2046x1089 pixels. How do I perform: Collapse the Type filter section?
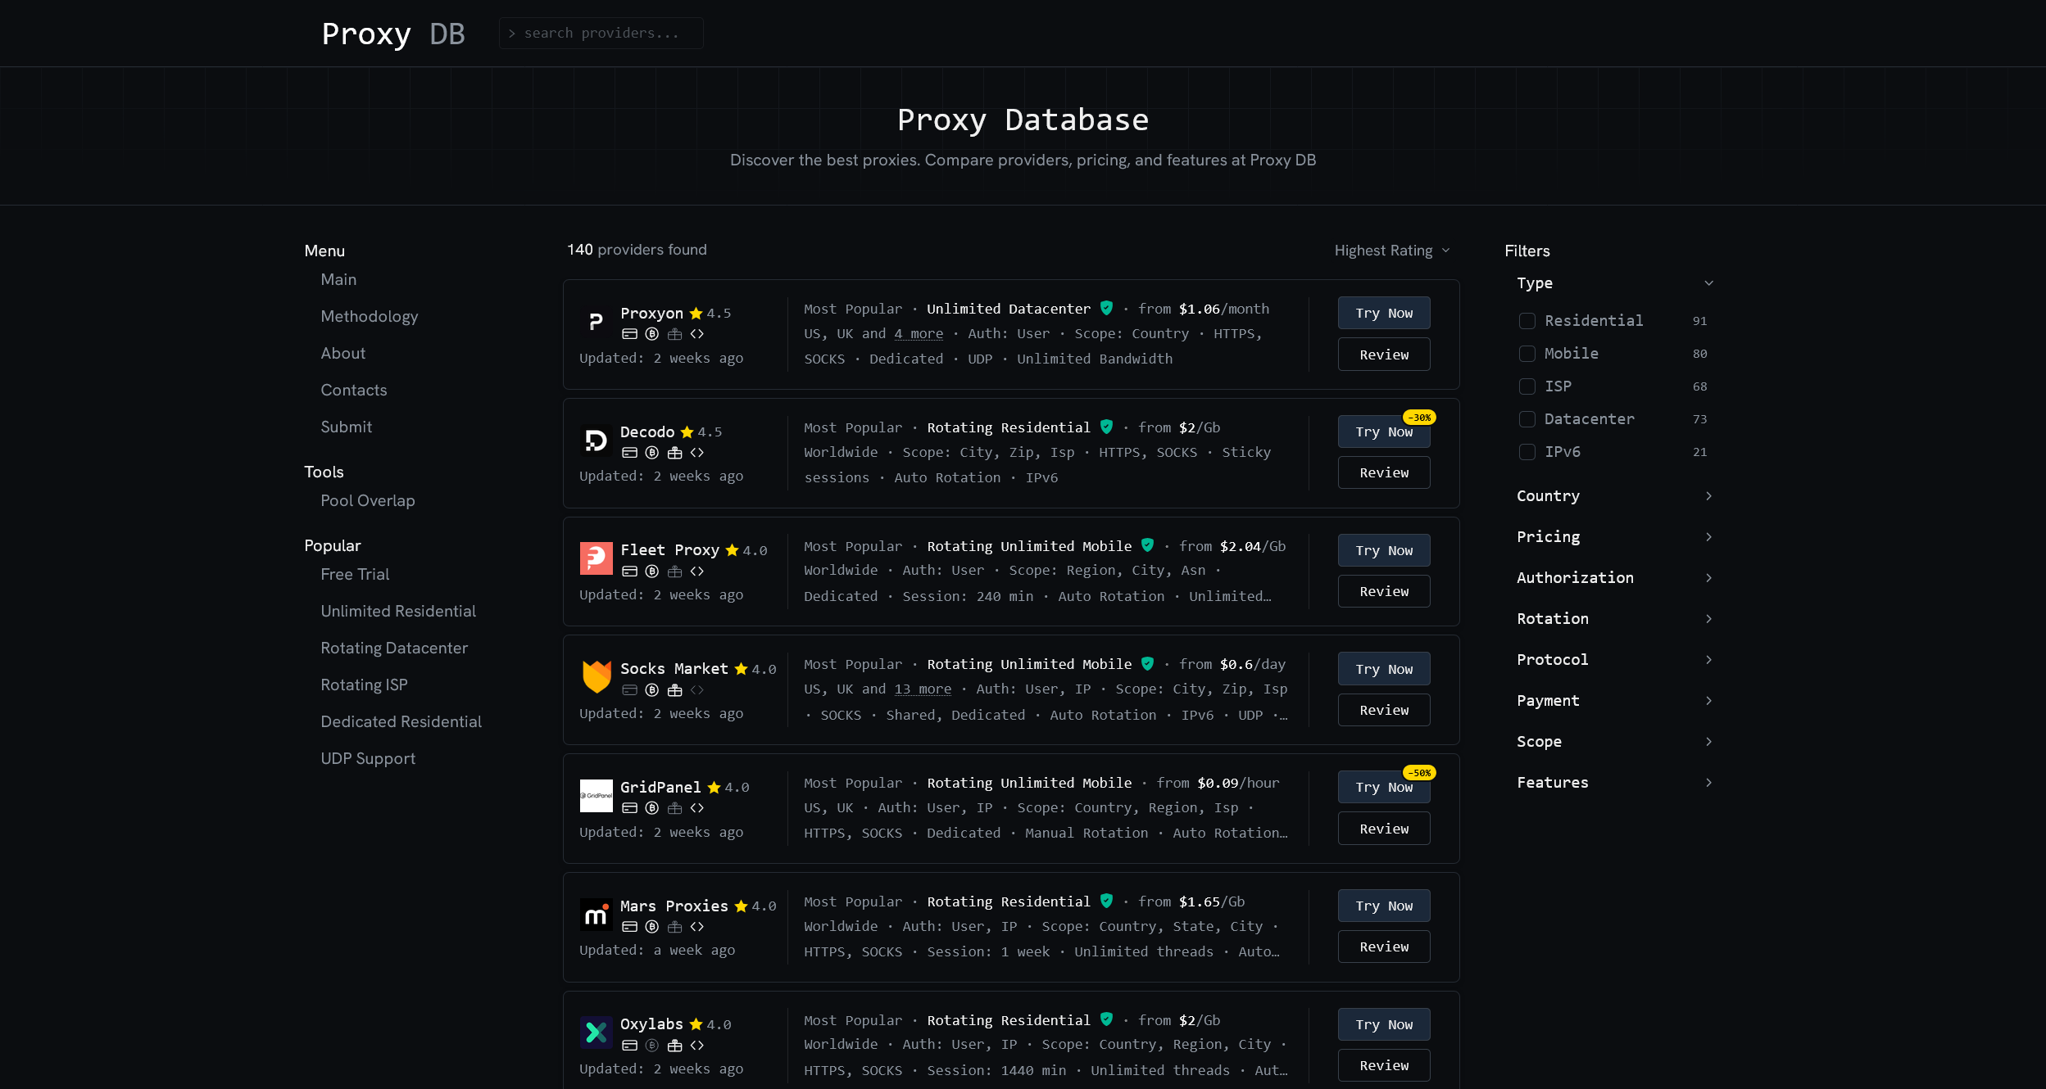1615,283
